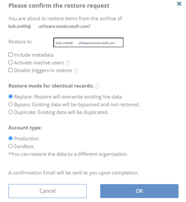Image resolution: width=186 pixels, height=202 pixels.
Task: Confirm the restore with OK
Action: pos(139,191)
